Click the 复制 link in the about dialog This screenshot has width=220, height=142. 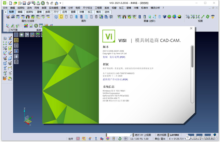105,57
